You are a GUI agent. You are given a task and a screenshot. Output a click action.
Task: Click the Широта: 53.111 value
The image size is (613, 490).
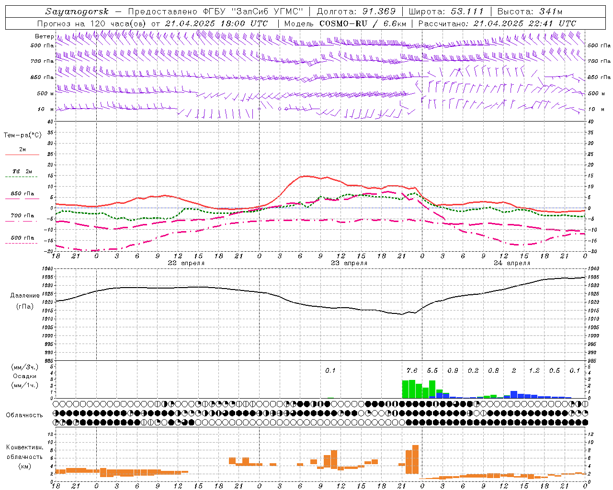[447, 11]
